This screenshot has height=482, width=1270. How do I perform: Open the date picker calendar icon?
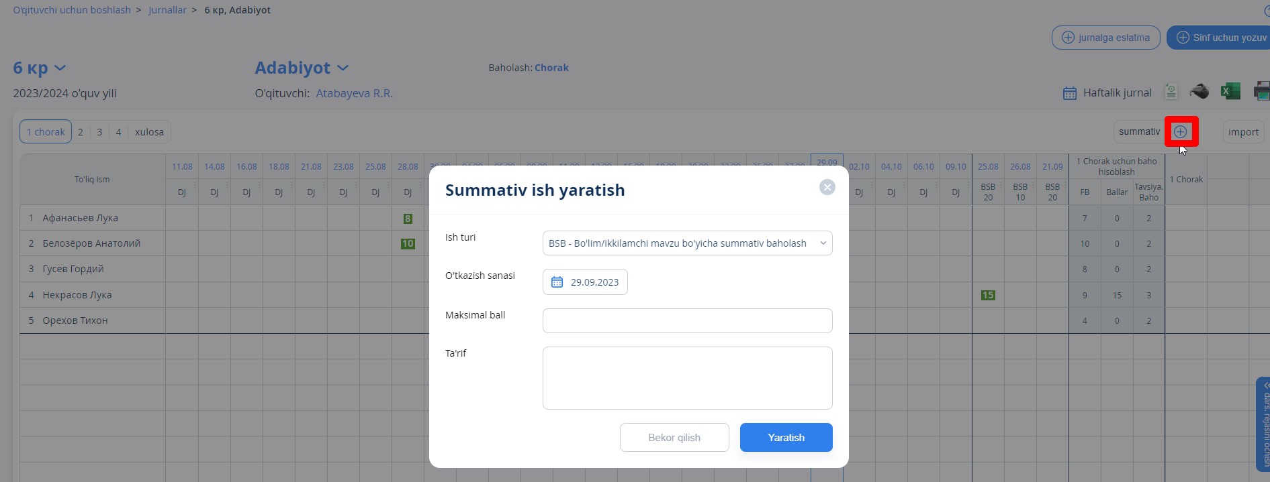(x=557, y=282)
